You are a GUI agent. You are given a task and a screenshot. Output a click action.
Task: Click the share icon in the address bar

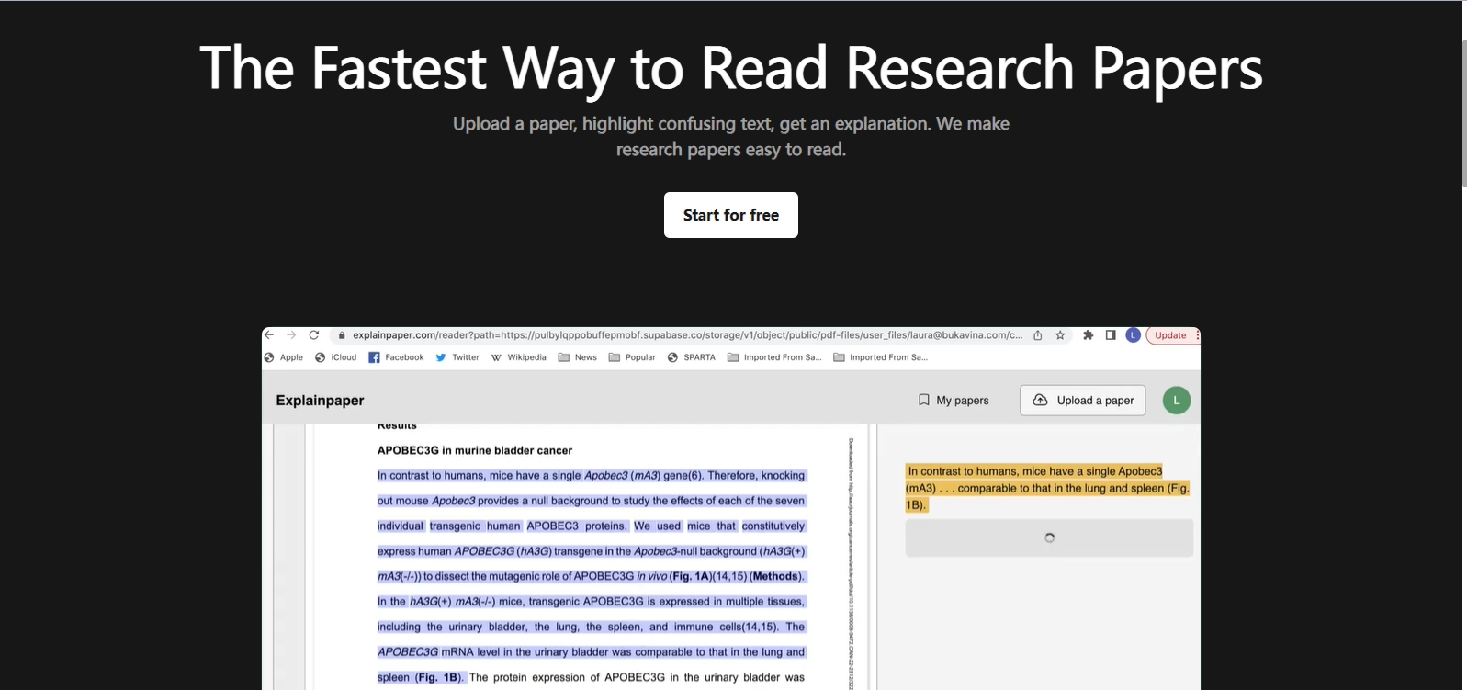[1038, 335]
